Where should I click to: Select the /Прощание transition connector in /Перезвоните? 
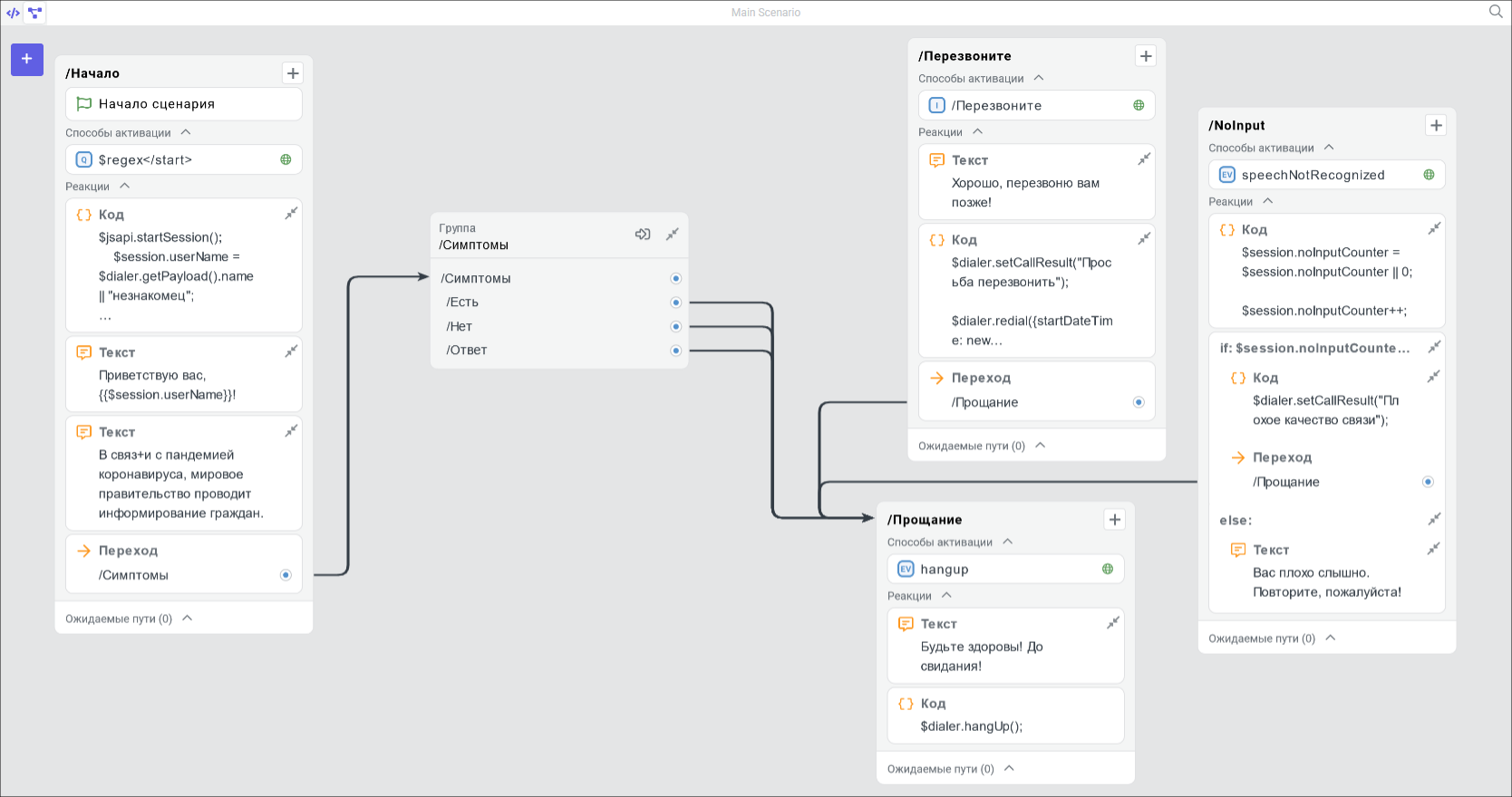pos(1139,402)
